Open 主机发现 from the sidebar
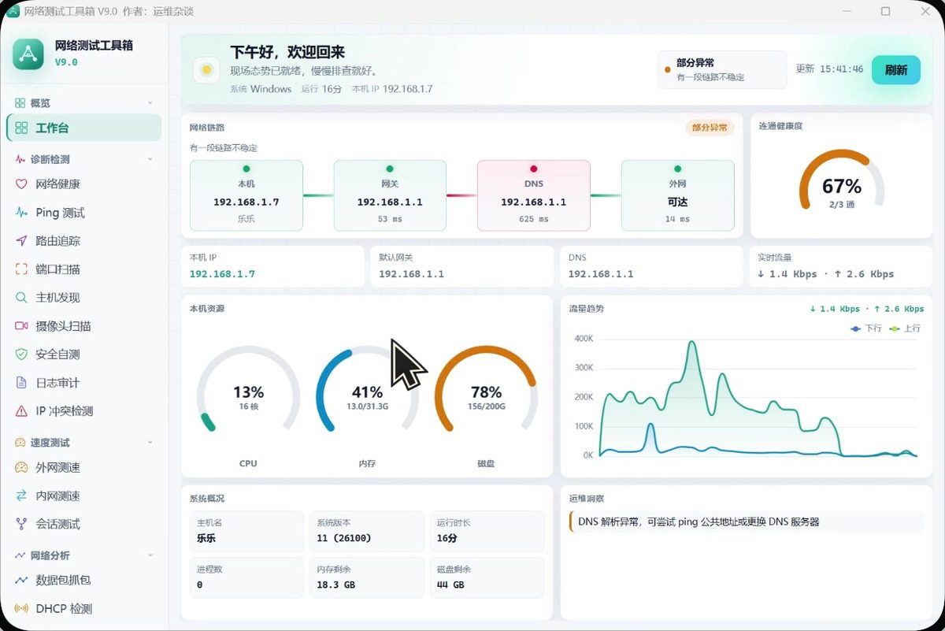The height and width of the screenshot is (631, 945). click(83, 298)
